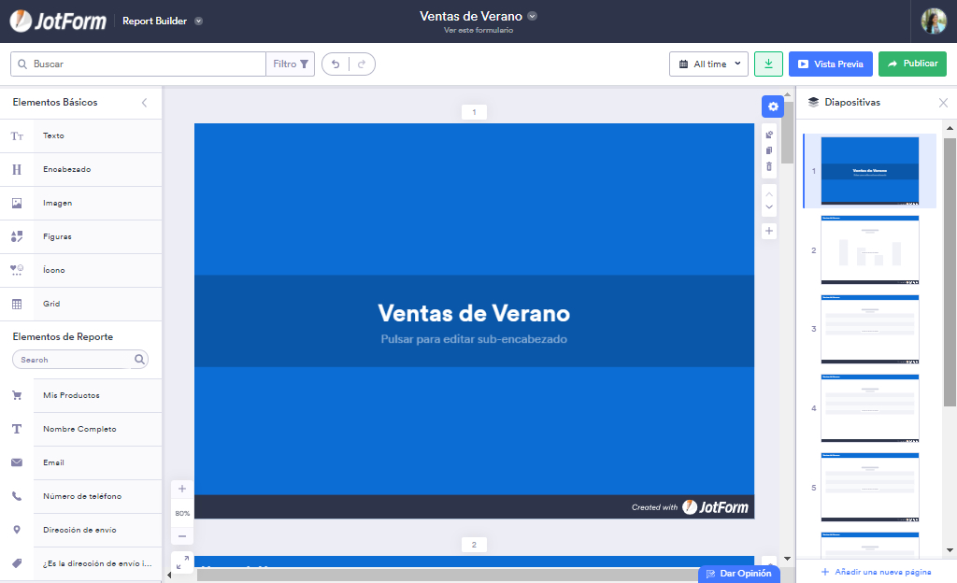
Task: Click the Diapositivas scrollbar down arrow
Action: tap(950, 550)
